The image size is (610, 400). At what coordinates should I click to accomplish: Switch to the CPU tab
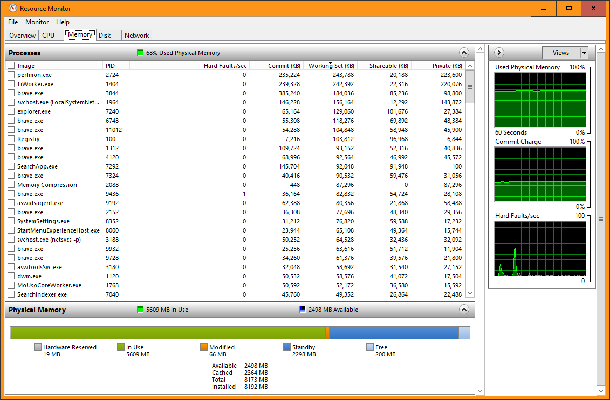point(49,36)
